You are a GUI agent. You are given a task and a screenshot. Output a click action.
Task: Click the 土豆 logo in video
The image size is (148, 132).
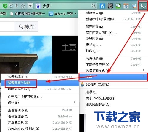coord(69,47)
